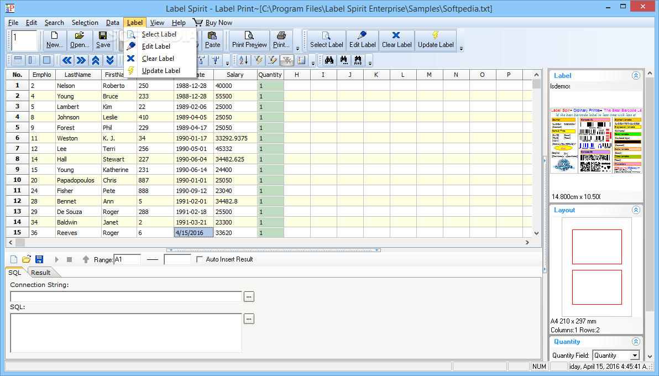Screen dimensions: 659x376
Task: Collapse the Label panel chevron
Action: (x=636, y=76)
